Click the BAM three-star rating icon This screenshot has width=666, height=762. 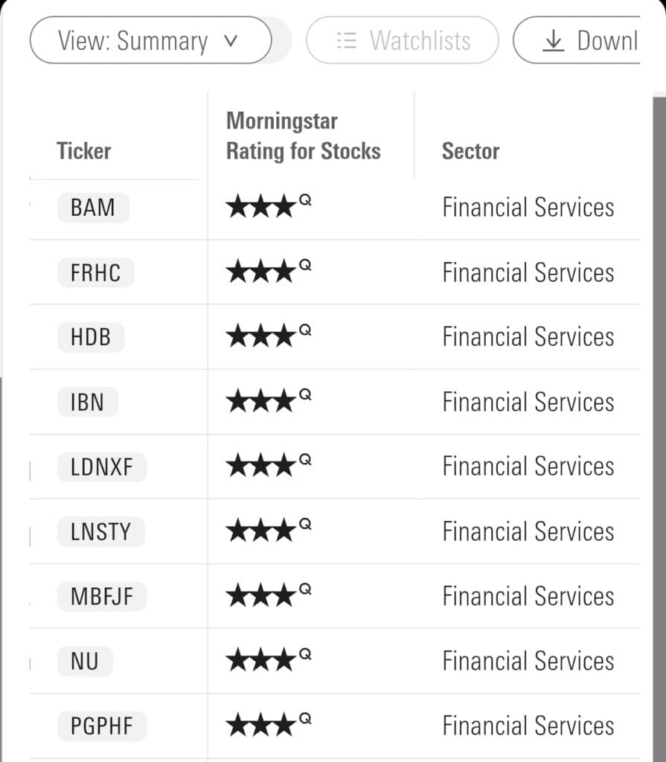(x=260, y=208)
